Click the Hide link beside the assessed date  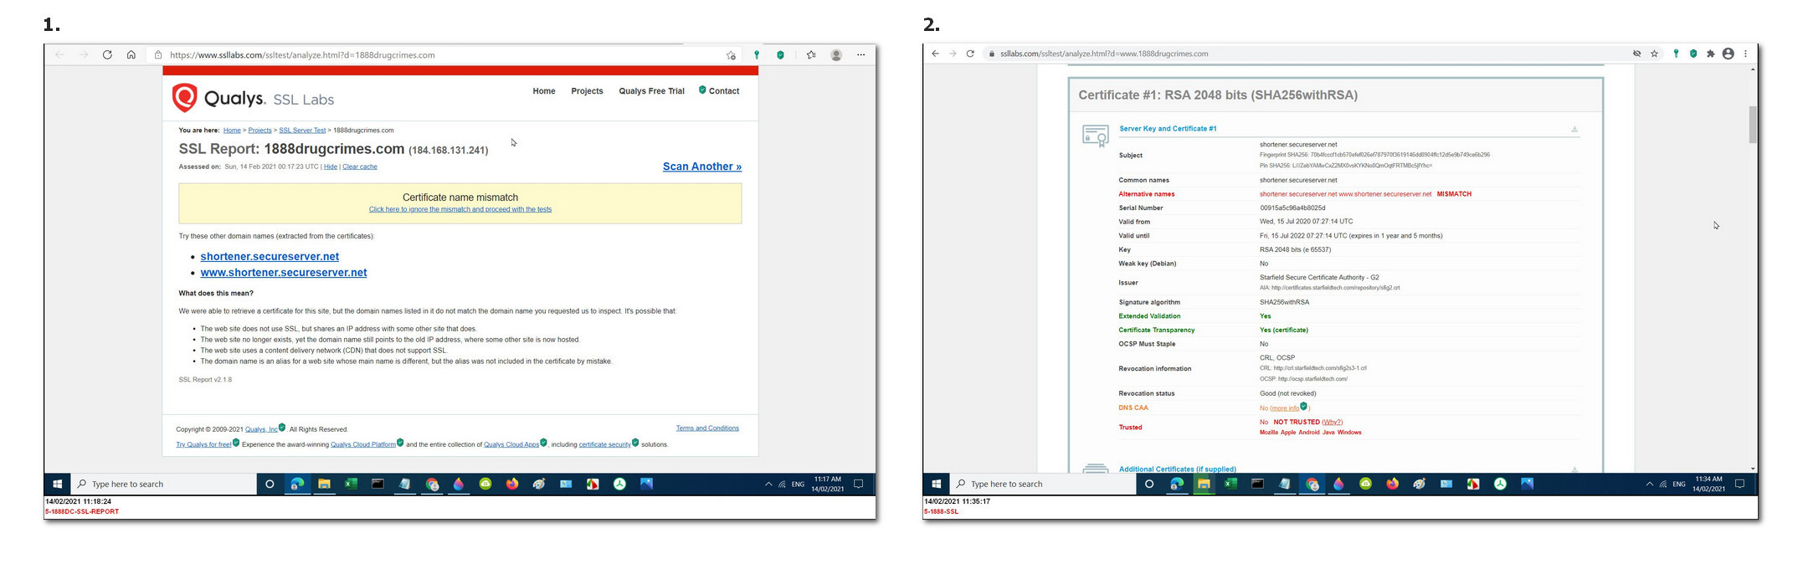point(331,167)
